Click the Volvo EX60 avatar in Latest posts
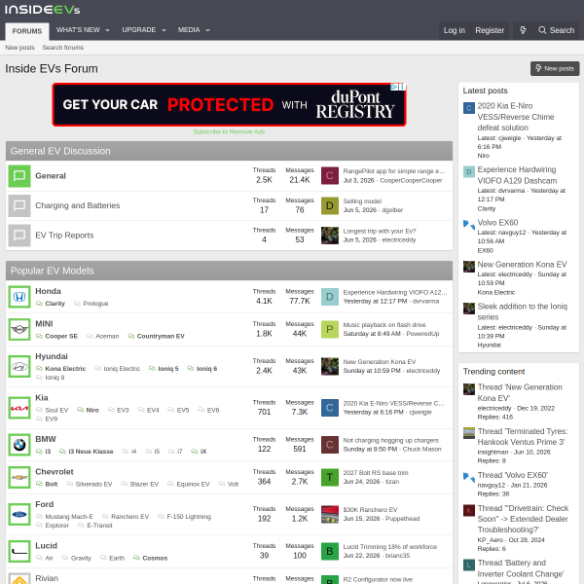Image resolution: width=584 pixels, height=584 pixels. 469,225
